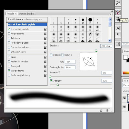This screenshot has width=129, height=129.
Task: Uncheck the Dynamika kształtu checkbox
Action: click(9, 29)
